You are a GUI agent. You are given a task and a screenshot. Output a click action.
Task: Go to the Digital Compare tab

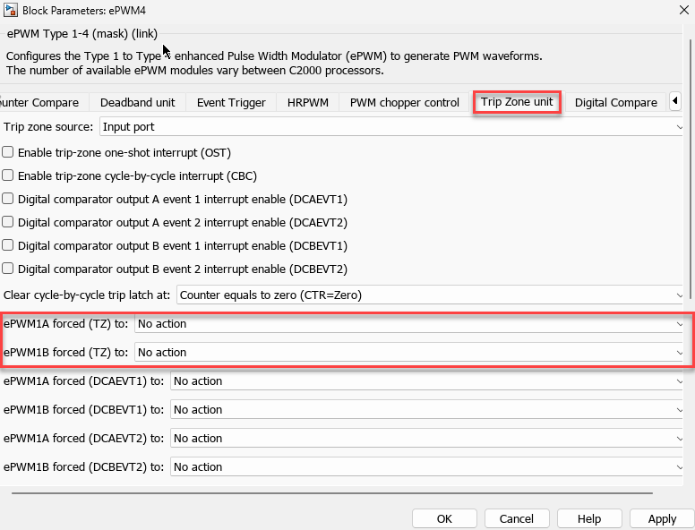tap(615, 102)
